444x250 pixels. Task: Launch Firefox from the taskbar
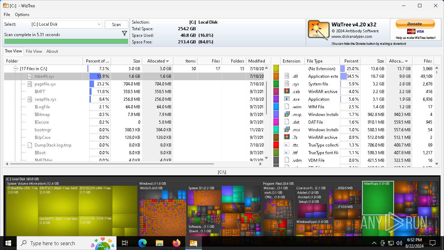pyautogui.click(x=176, y=243)
